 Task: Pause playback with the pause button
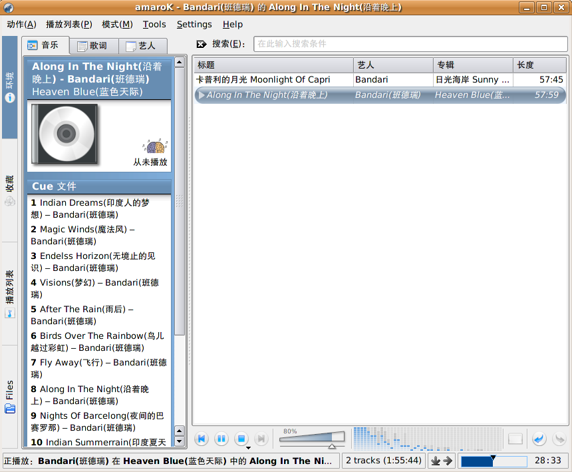coord(221,439)
